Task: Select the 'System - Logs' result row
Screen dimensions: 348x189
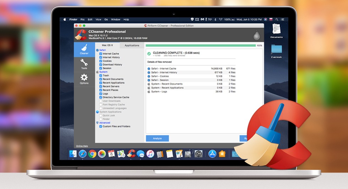Action: click(191, 91)
